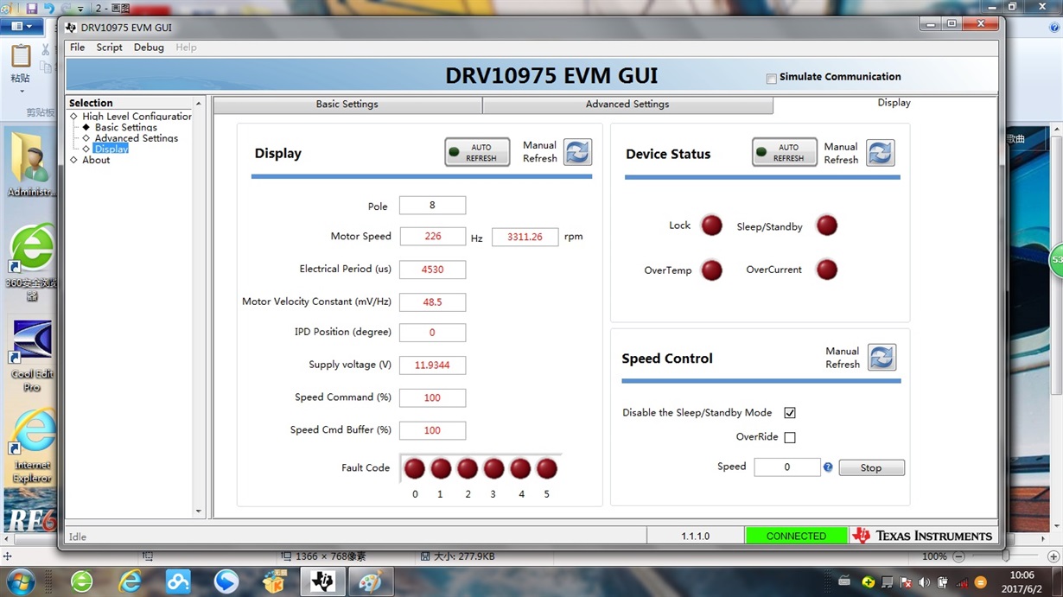Click Fault Code LED 0
The height and width of the screenshot is (597, 1063).
pos(415,468)
